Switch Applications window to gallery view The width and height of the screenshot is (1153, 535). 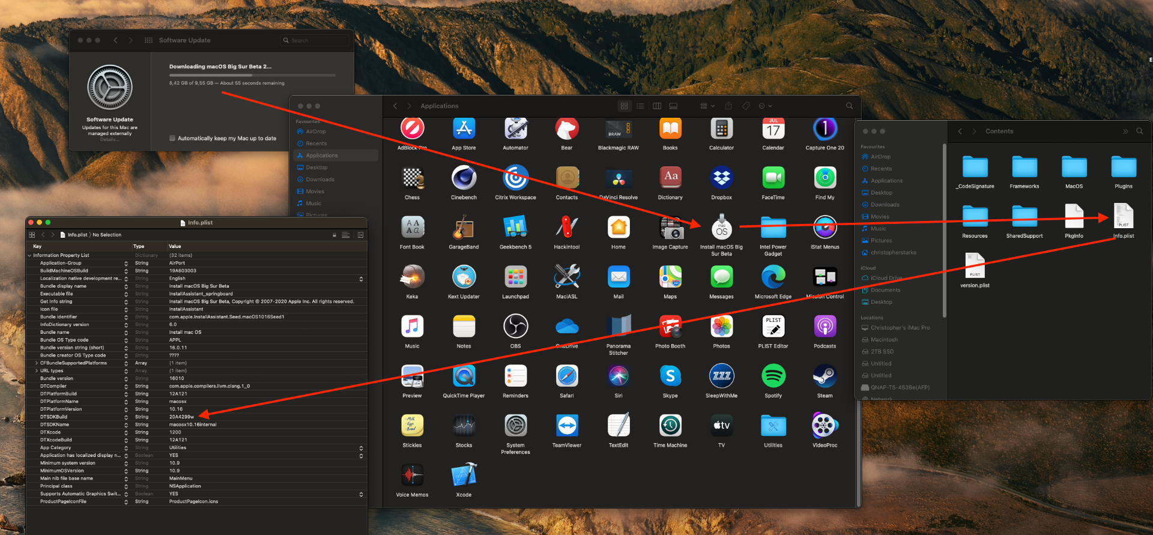coord(673,106)
